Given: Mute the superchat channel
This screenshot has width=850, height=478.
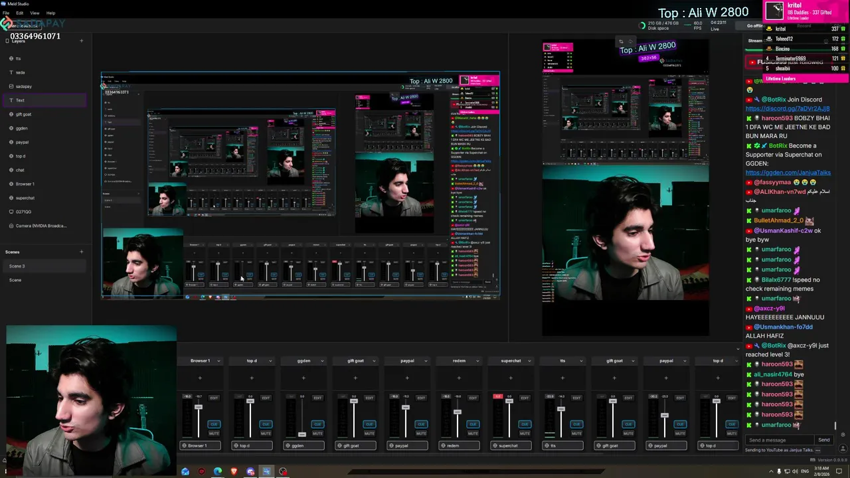Looking at the screenshot, I should tap(525, 434).
